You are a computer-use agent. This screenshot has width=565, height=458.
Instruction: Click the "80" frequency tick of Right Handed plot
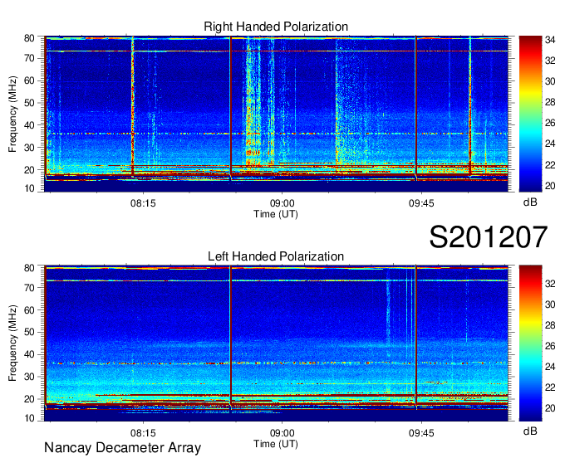[29, 38]
